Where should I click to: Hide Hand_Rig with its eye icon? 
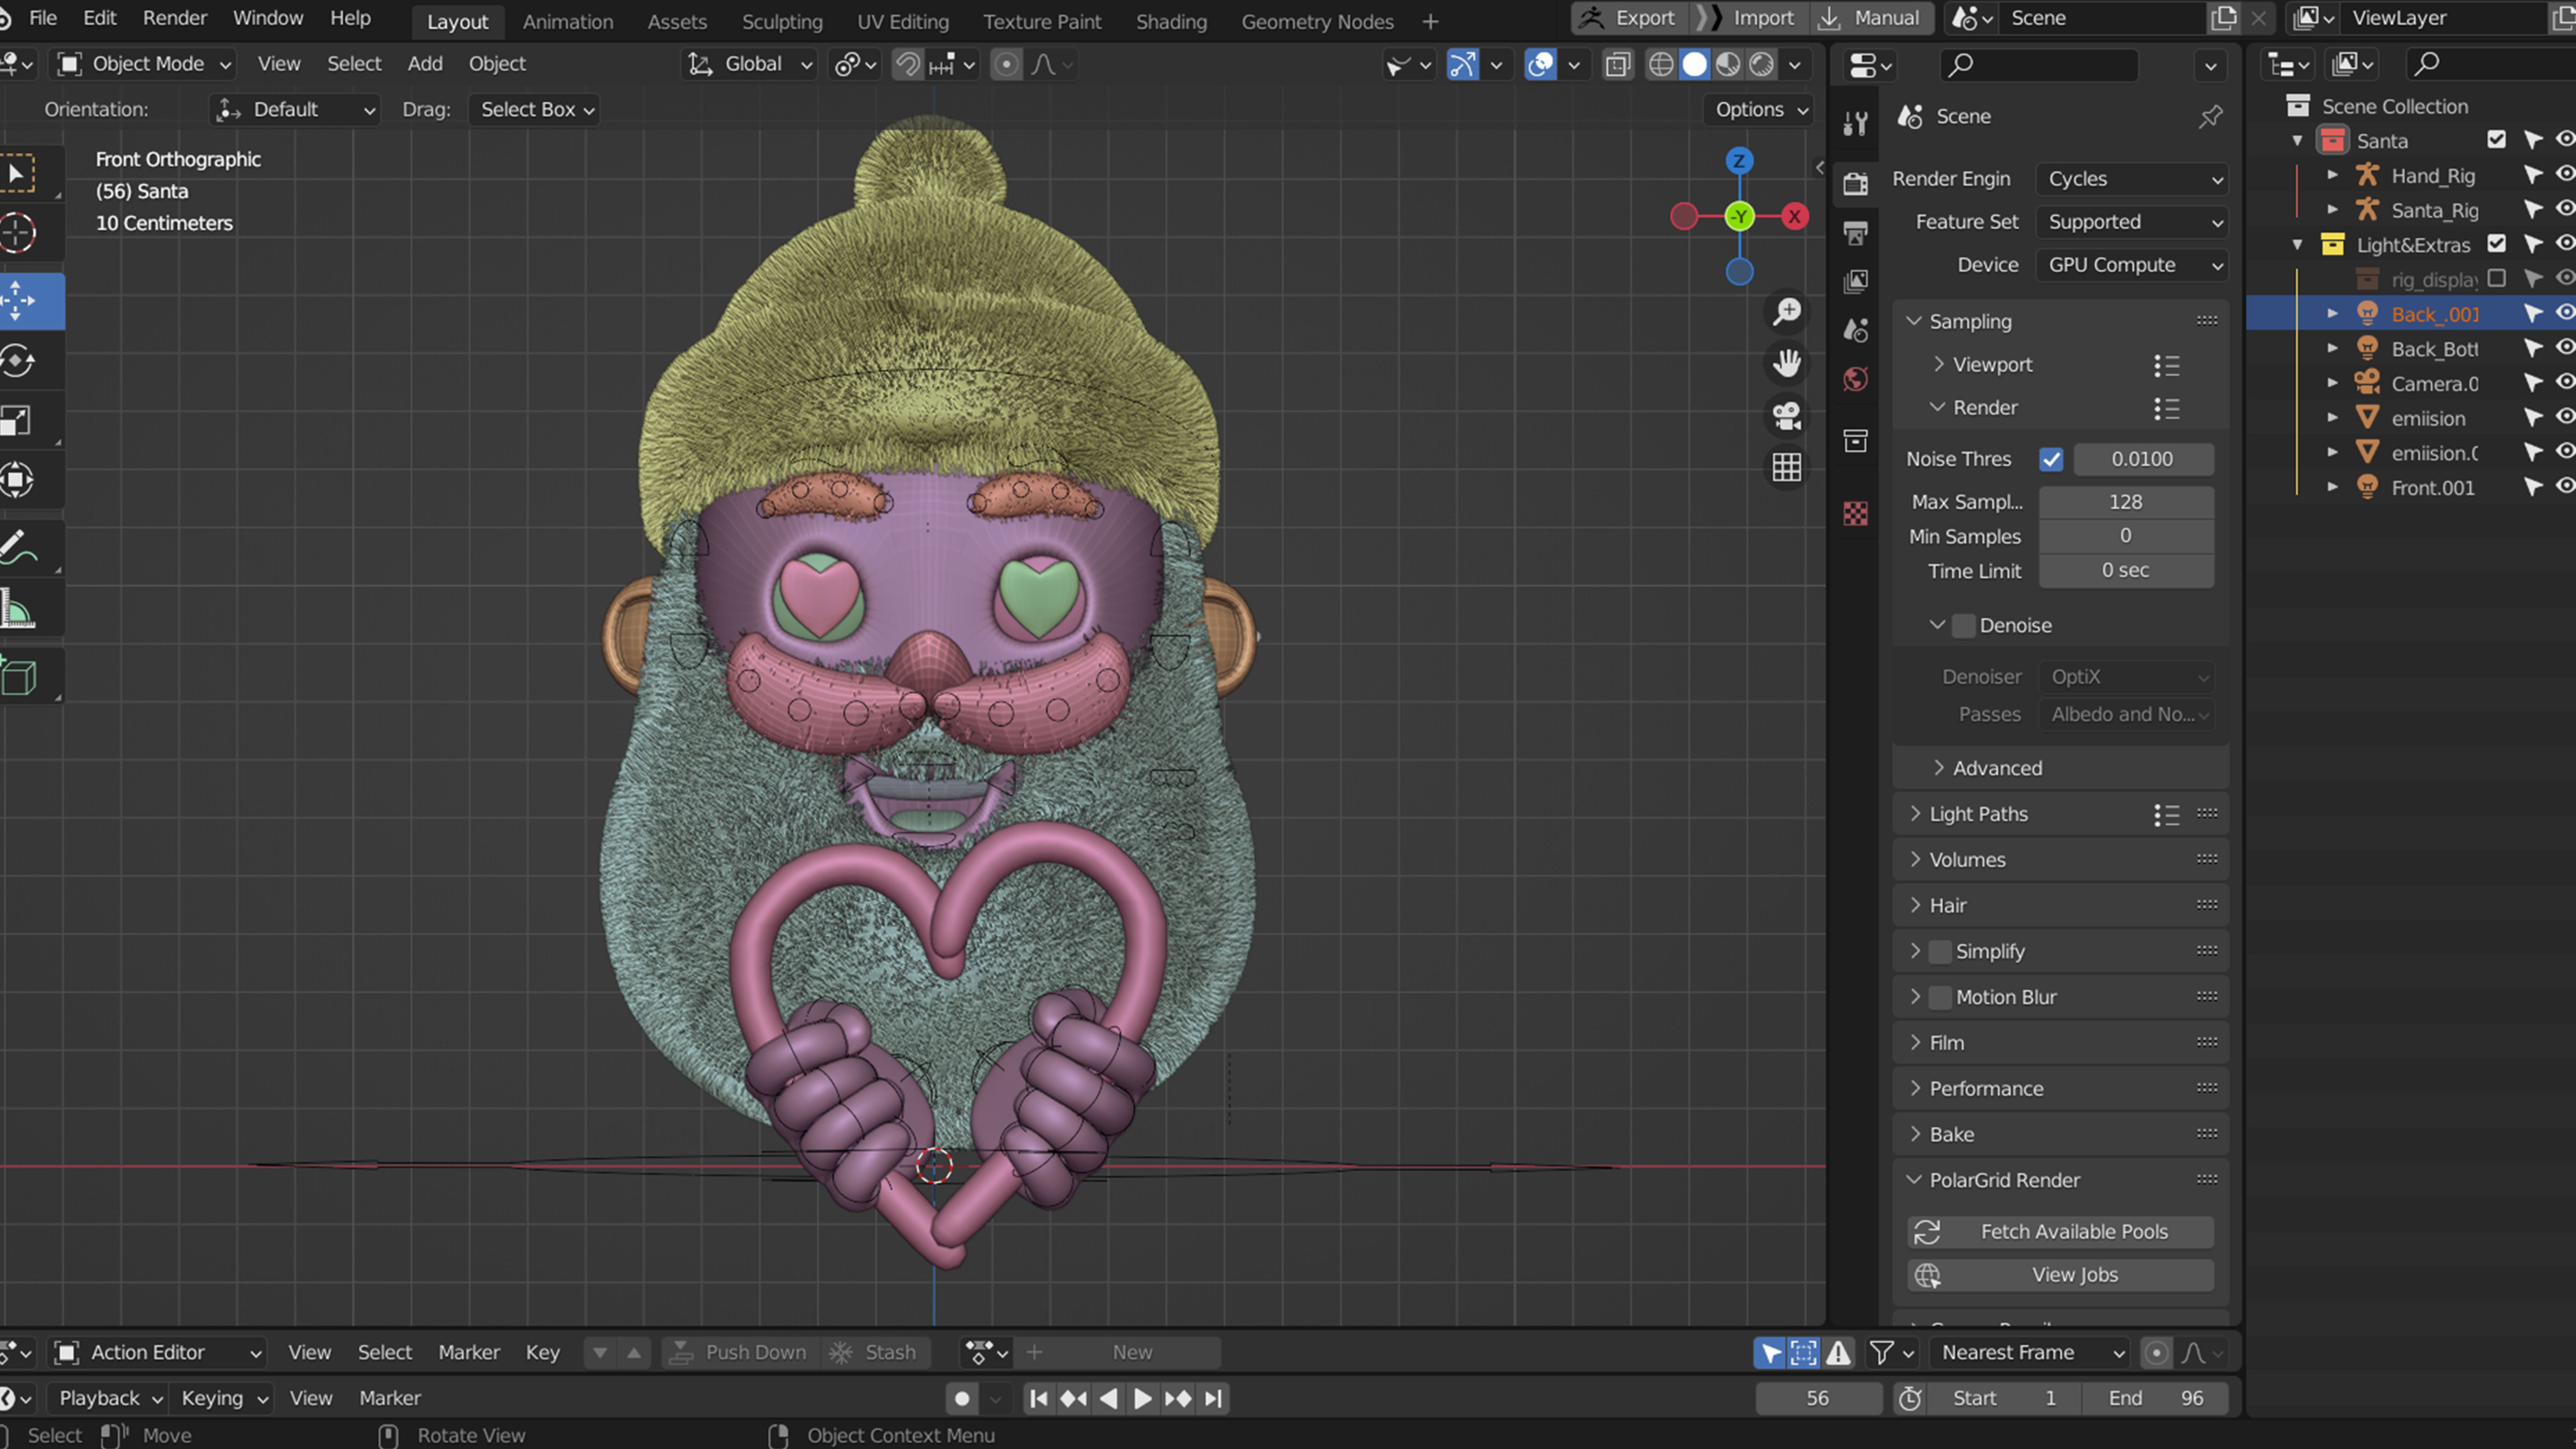point(2565,175)
